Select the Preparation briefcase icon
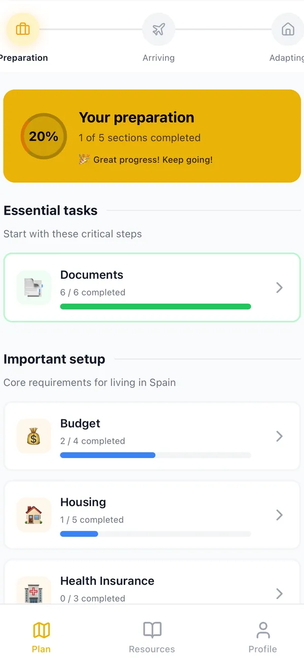Viewport: 304px width, 660px height. pos(23,29)
